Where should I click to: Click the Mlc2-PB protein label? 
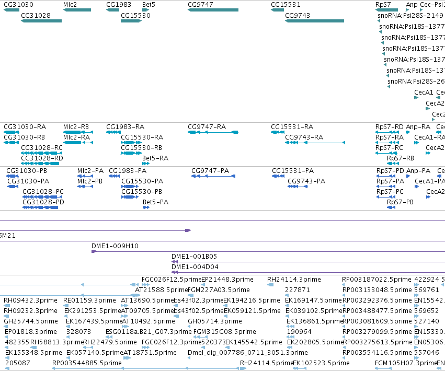coord(90,181)
